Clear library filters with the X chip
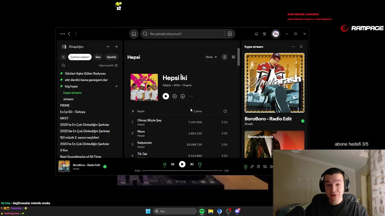 [x=63, y=57]
